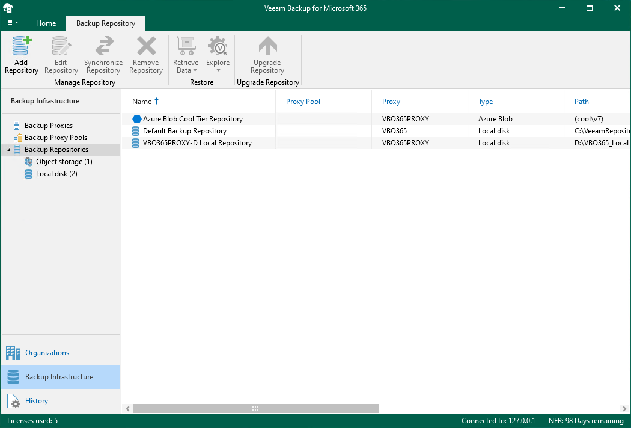Sort by the Proxy column header
This screenshot has width=631, height=428.
pyautogui.click(x=391, y=102)
